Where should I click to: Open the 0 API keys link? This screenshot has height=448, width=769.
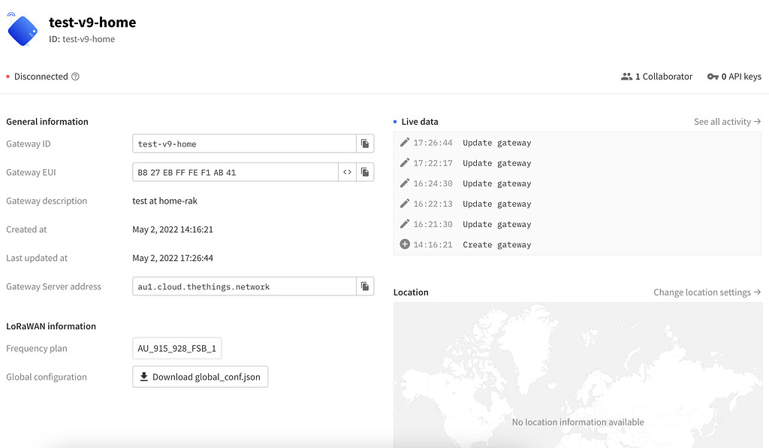tap(740, 77)
